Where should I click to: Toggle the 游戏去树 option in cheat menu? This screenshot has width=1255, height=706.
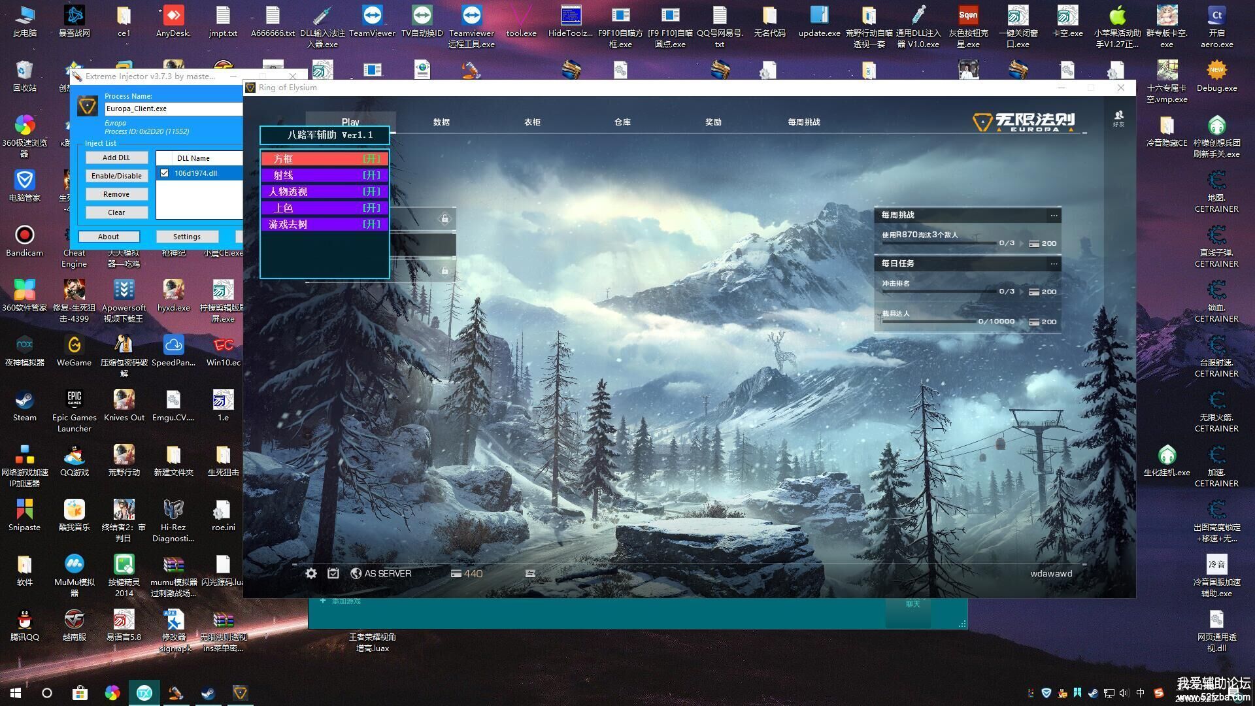(325, 224)
